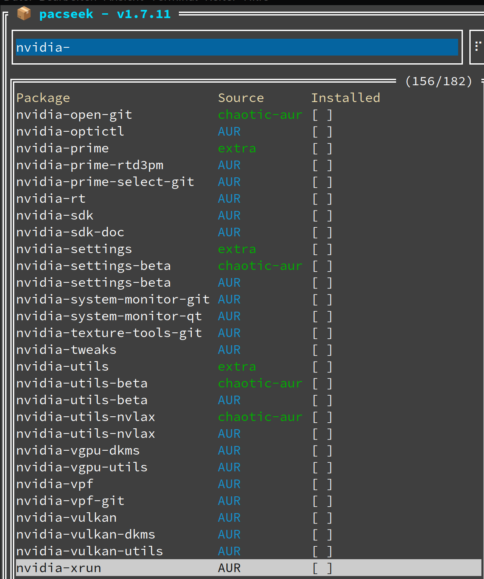Select the nvidia-sdk package name
Image resolution: width=484 pixels, height=579 pixels.
[x=55, y=216]
